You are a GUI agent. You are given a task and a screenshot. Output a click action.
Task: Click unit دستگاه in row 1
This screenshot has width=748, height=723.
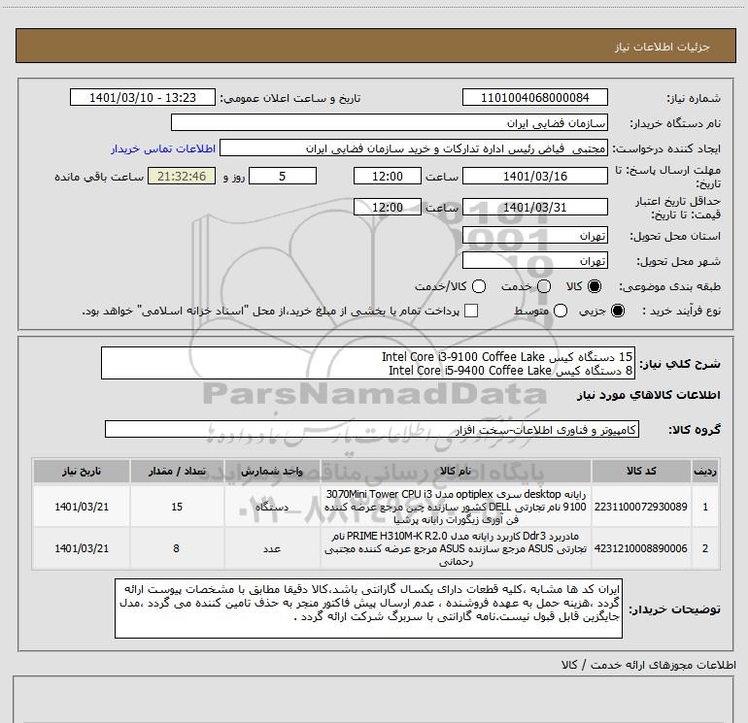pyautogui.click(x=272, y=507)
